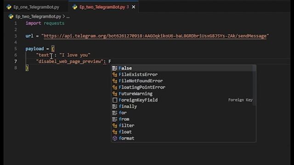Click snippet square icon beside ForeignKeyField

[x=115, y=100]
